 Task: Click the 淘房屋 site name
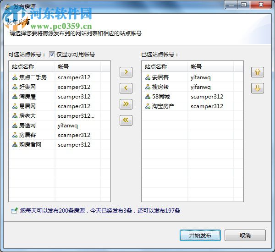[27, 97]
